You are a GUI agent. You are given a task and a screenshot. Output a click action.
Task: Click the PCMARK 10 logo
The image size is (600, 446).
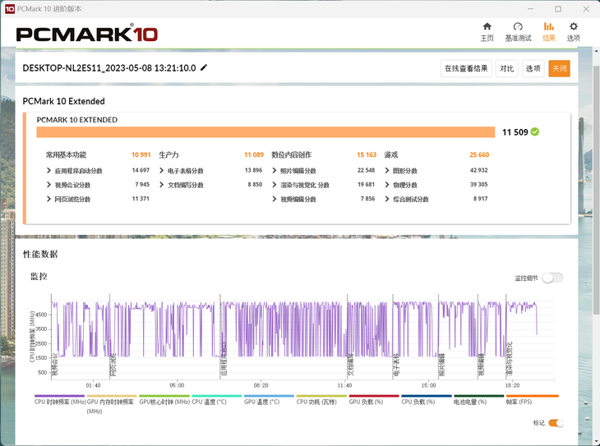(x=87, y=34)
